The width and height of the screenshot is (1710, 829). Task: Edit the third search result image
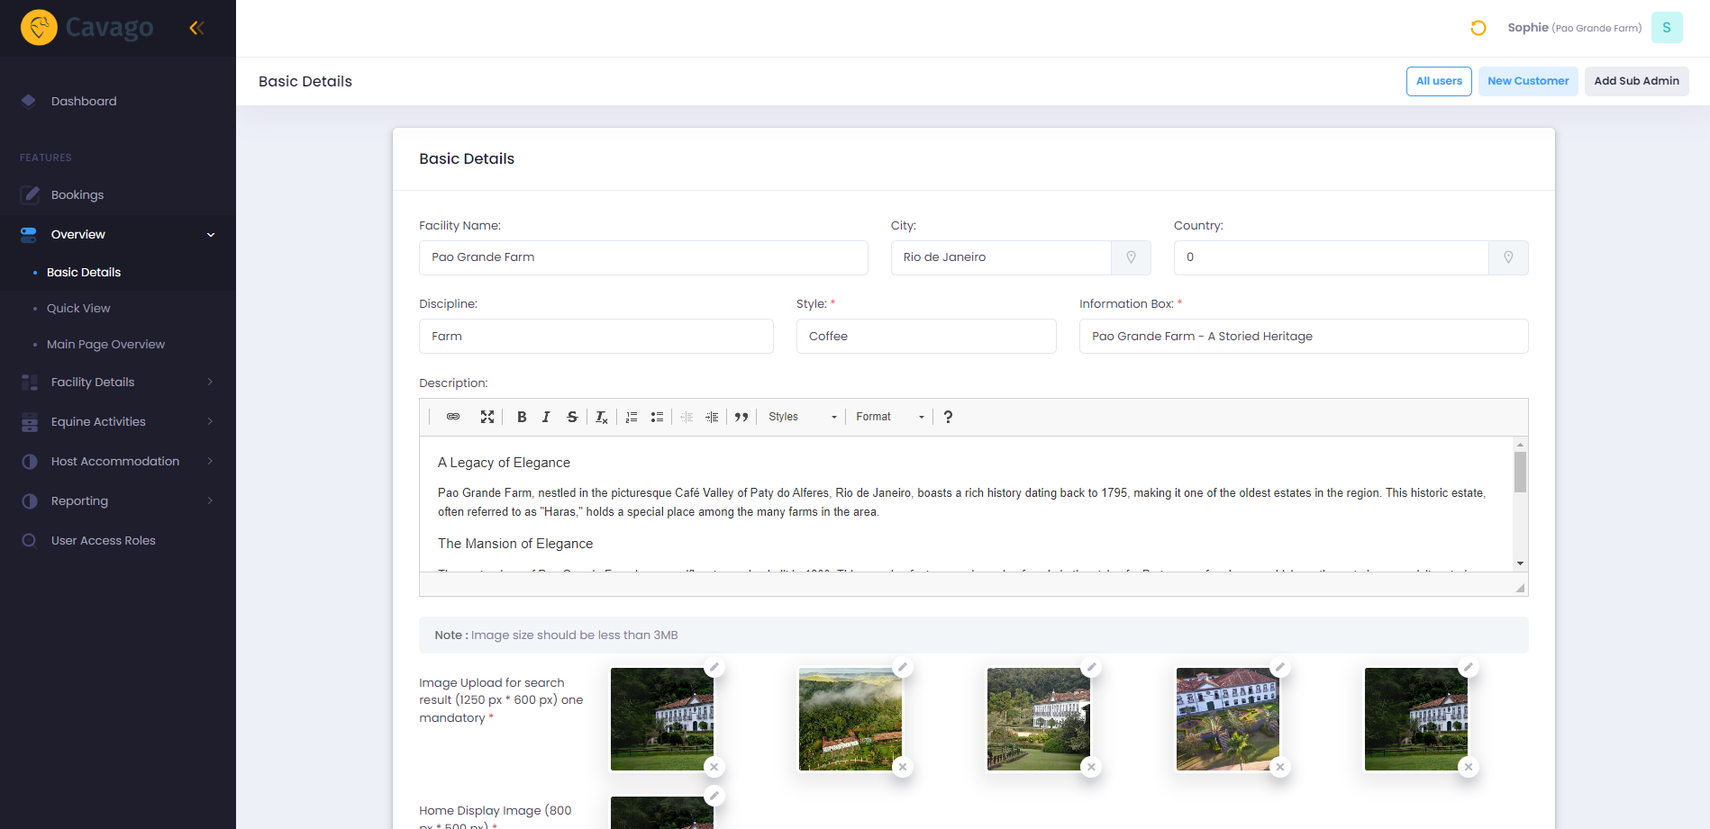tap(1091, 667)
